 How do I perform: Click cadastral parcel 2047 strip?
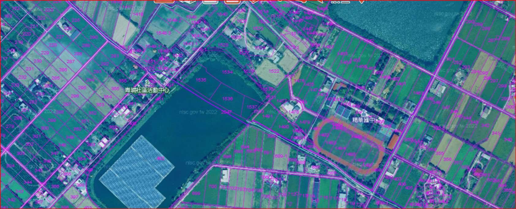(x=226, y=112)
